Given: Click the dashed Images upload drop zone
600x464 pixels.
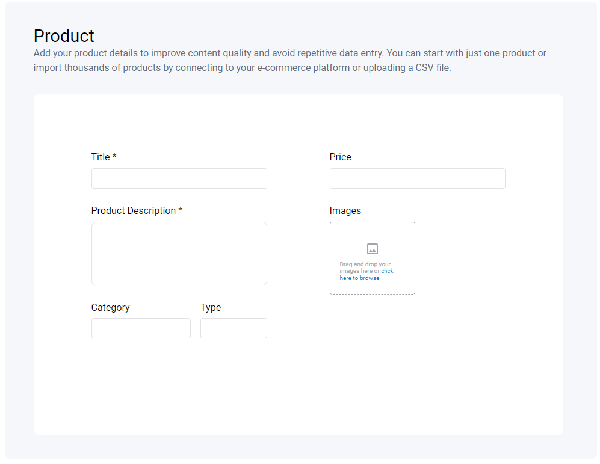Looking at the screenshot, I should pos(373,258).
